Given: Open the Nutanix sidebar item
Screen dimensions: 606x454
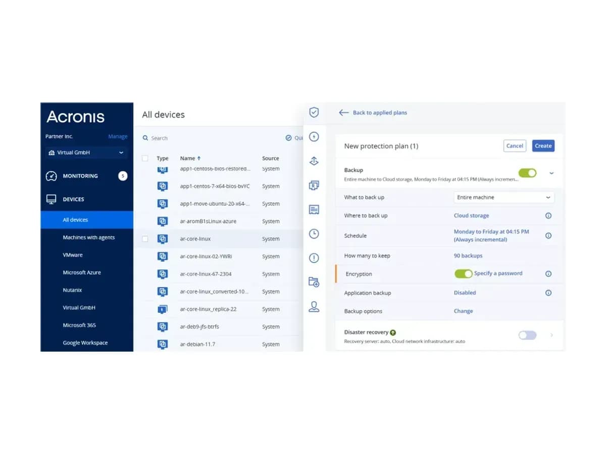Looking at the screenshot, I should [72, 290].
